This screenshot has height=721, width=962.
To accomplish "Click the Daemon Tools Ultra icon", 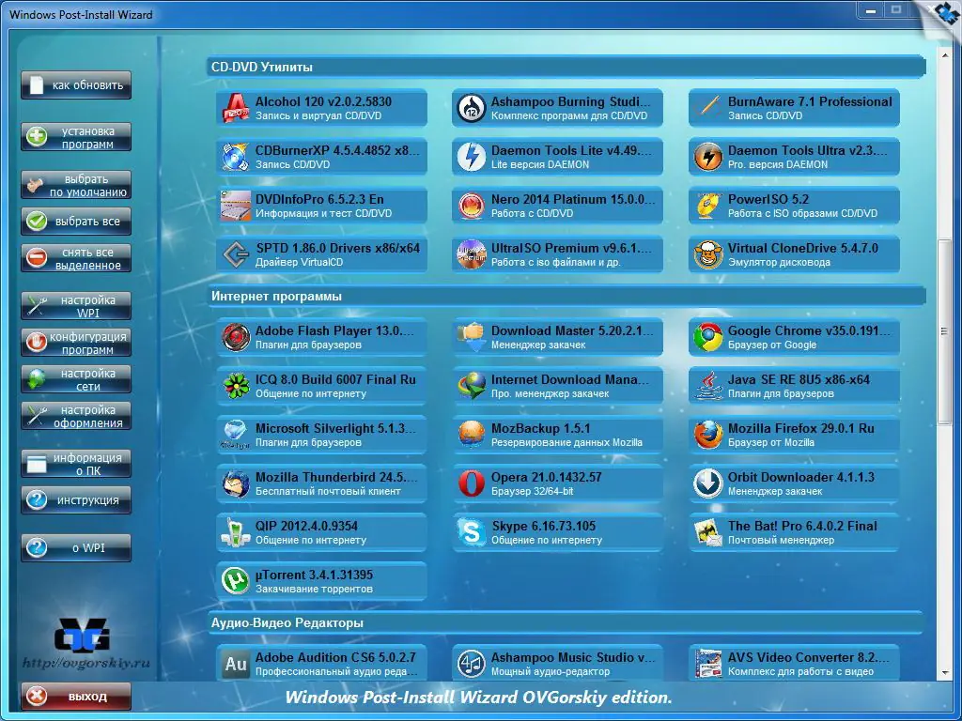I will pos(708,157).
